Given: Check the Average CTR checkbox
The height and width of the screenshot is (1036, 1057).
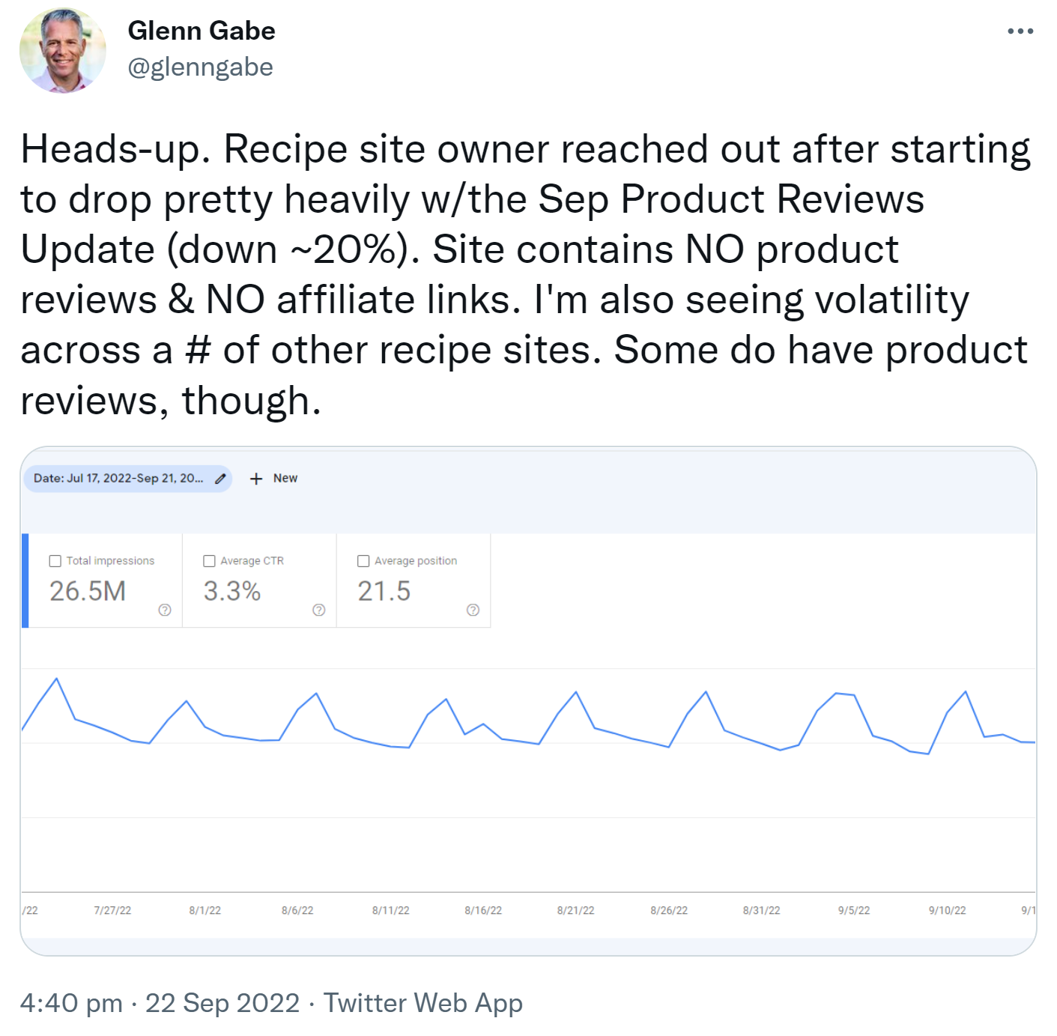Looking at the screenshot, I should [210, 560].
